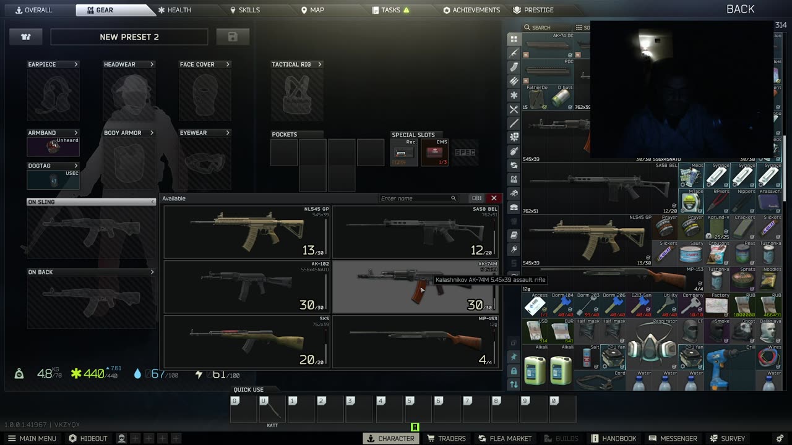This screenshot has width=792, height=445.
Task: Click the Unheard armband item
Action: [x=53, y=146]
